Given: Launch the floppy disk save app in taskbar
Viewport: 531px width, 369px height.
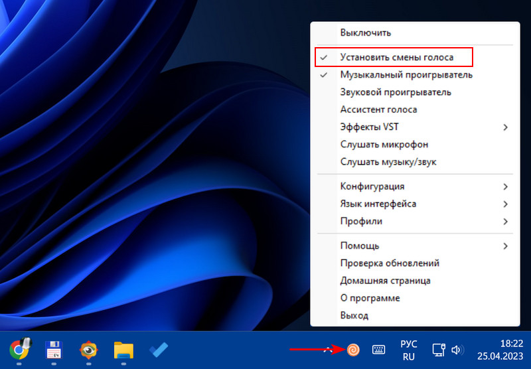Looking at the screenshot, I should click(54, 349).
